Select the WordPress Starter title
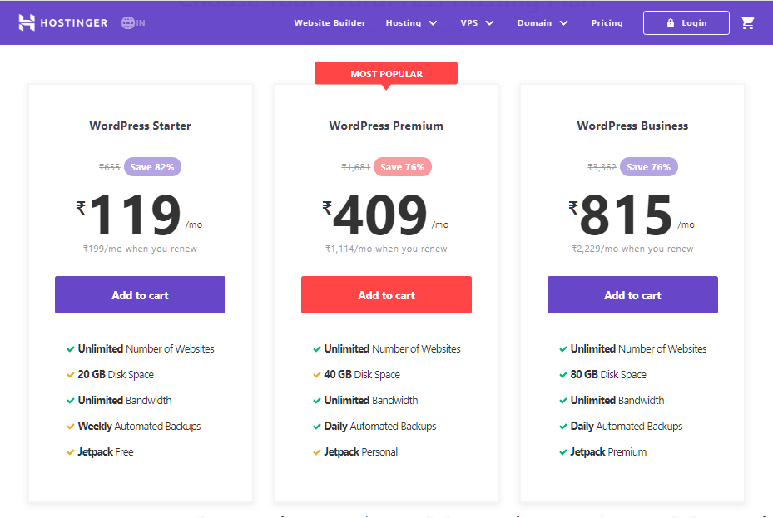The height and width of the screenshot is (518, 773). 140,126
